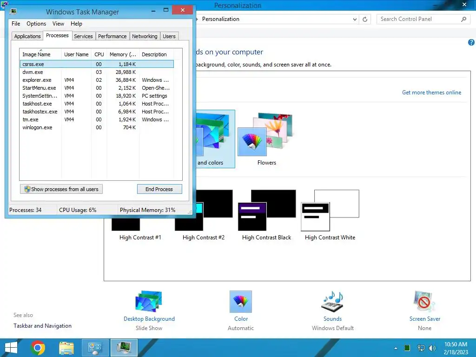Click the refresh button in the address bar
476x357 pixels.
[365, 19]
